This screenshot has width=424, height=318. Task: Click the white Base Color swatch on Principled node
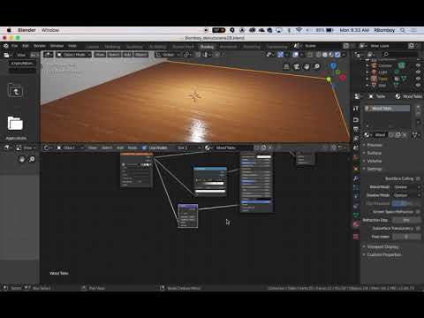(x=264, y=157)
